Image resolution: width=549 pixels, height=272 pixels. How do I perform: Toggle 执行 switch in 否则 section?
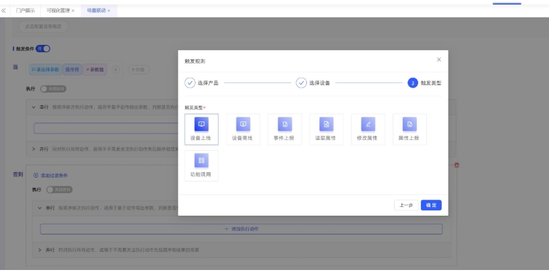point(60,190)
